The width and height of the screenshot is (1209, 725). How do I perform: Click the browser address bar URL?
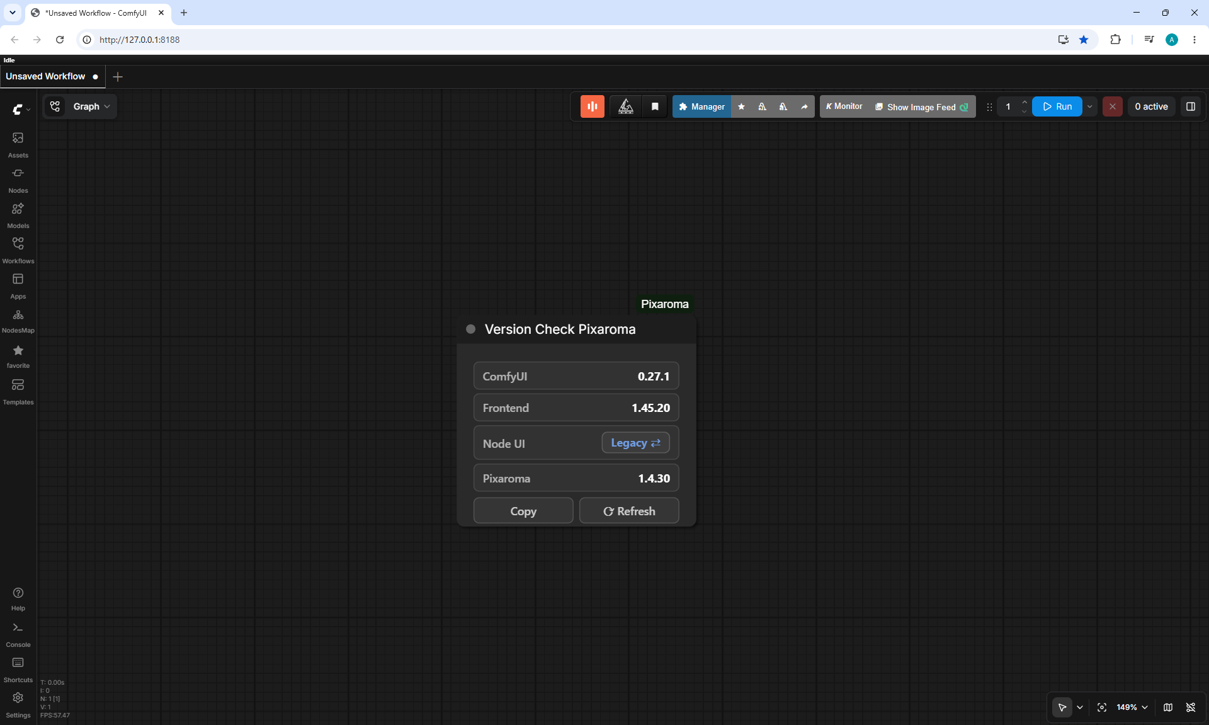pos(139,40)
